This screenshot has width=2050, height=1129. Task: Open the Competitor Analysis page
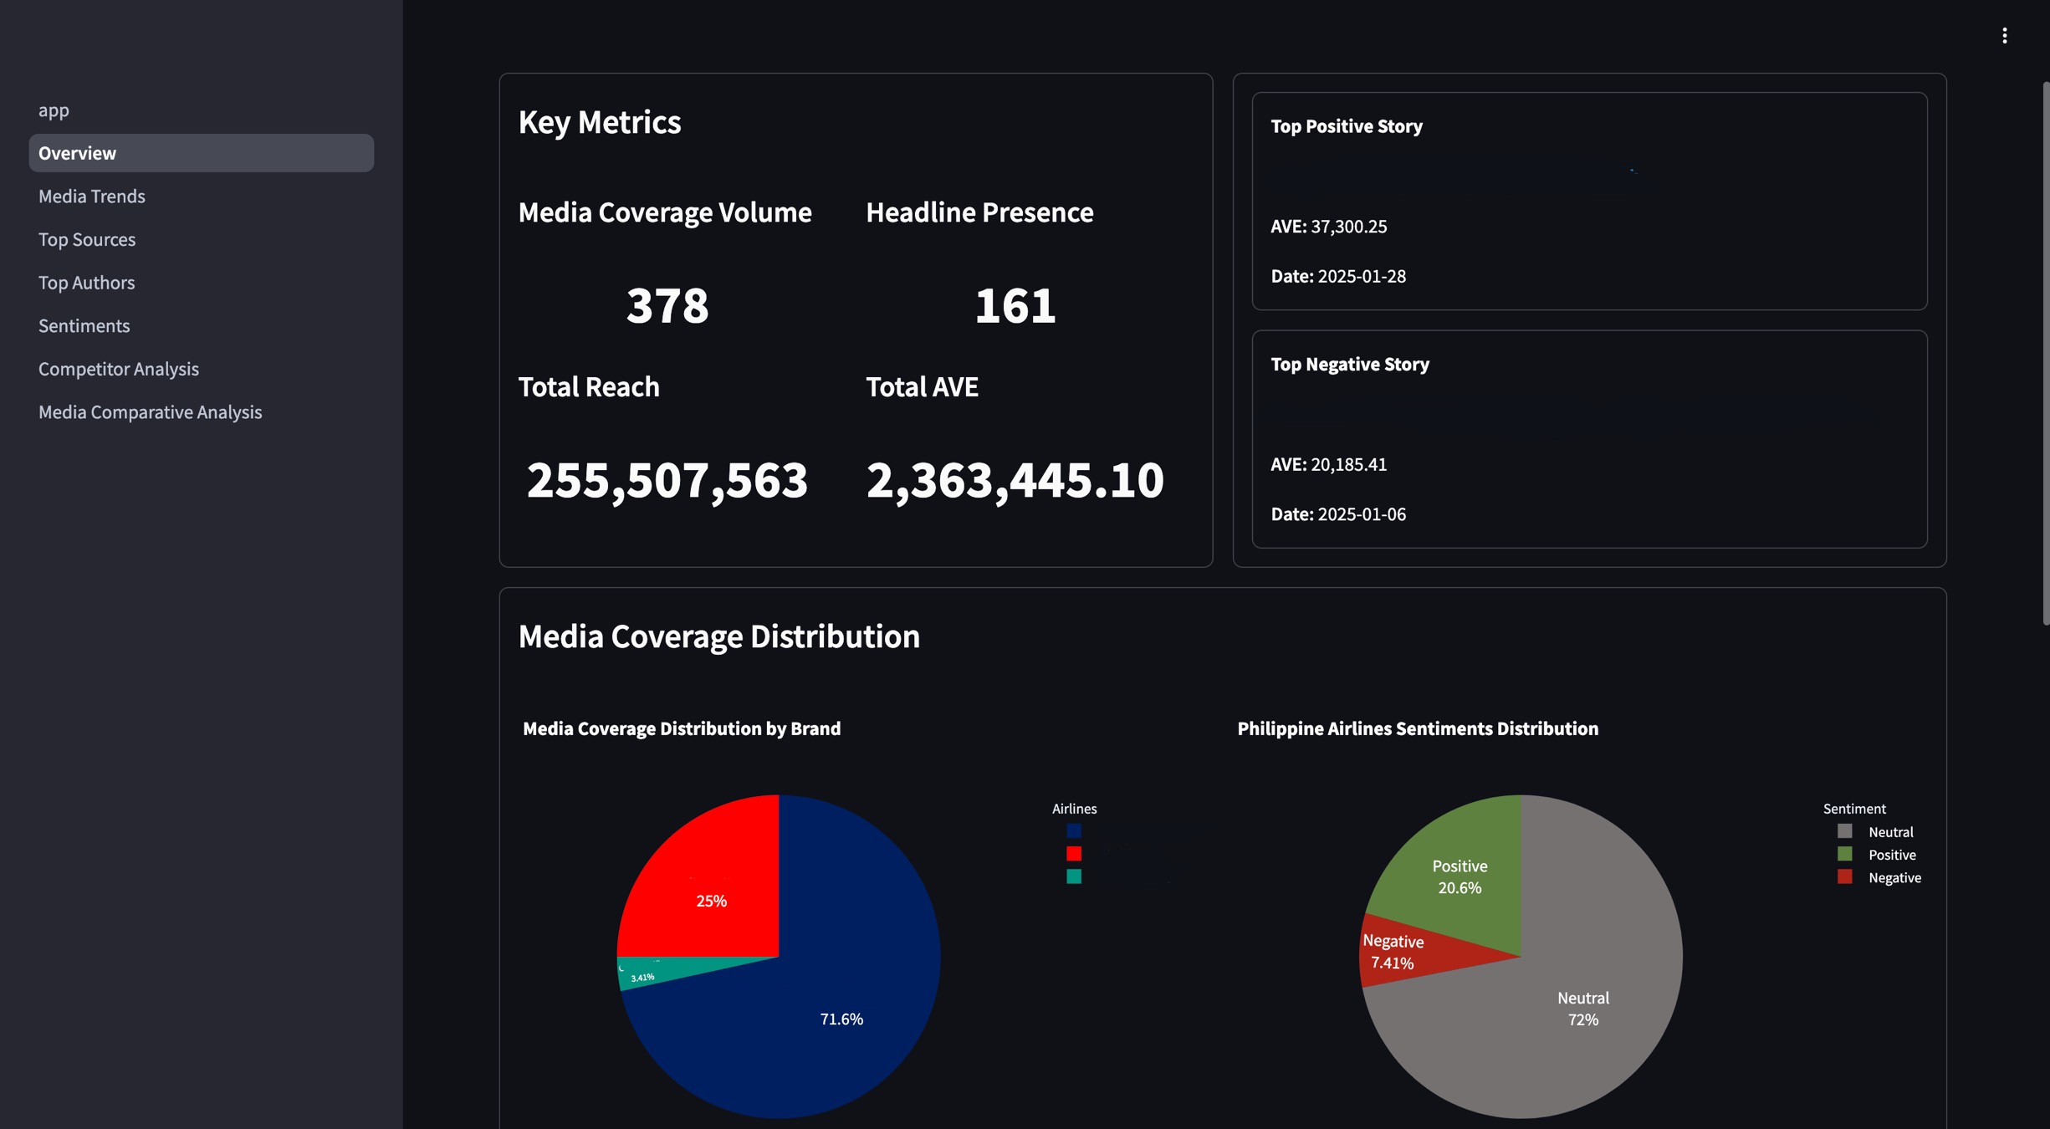118,369
